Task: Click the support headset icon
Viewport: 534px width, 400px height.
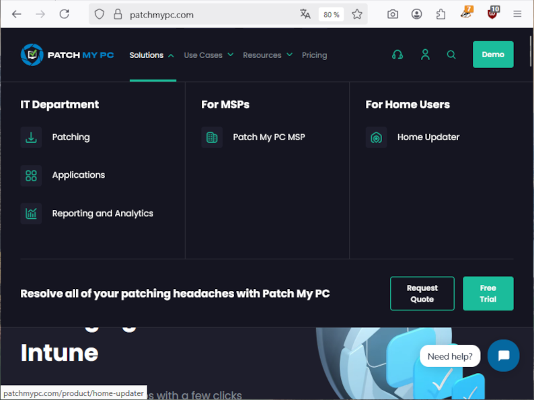Action: click(x=397, y=55)
